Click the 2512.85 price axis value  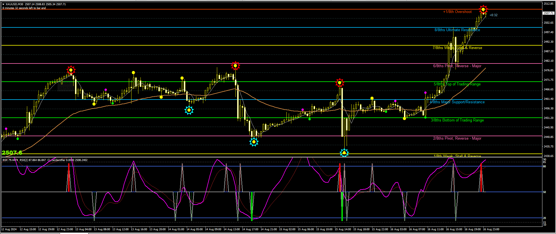pos(548,4)
